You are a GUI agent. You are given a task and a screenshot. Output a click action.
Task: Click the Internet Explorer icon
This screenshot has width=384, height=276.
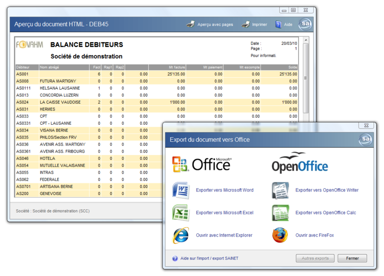(x=181, y=235)
